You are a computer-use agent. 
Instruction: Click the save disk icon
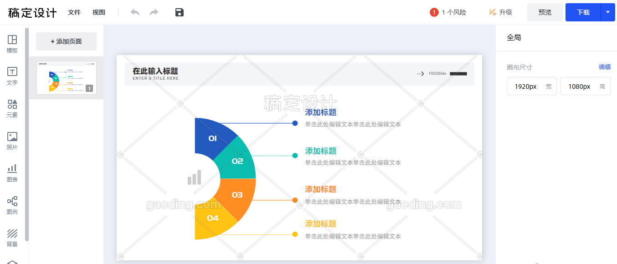coord(180,12)
